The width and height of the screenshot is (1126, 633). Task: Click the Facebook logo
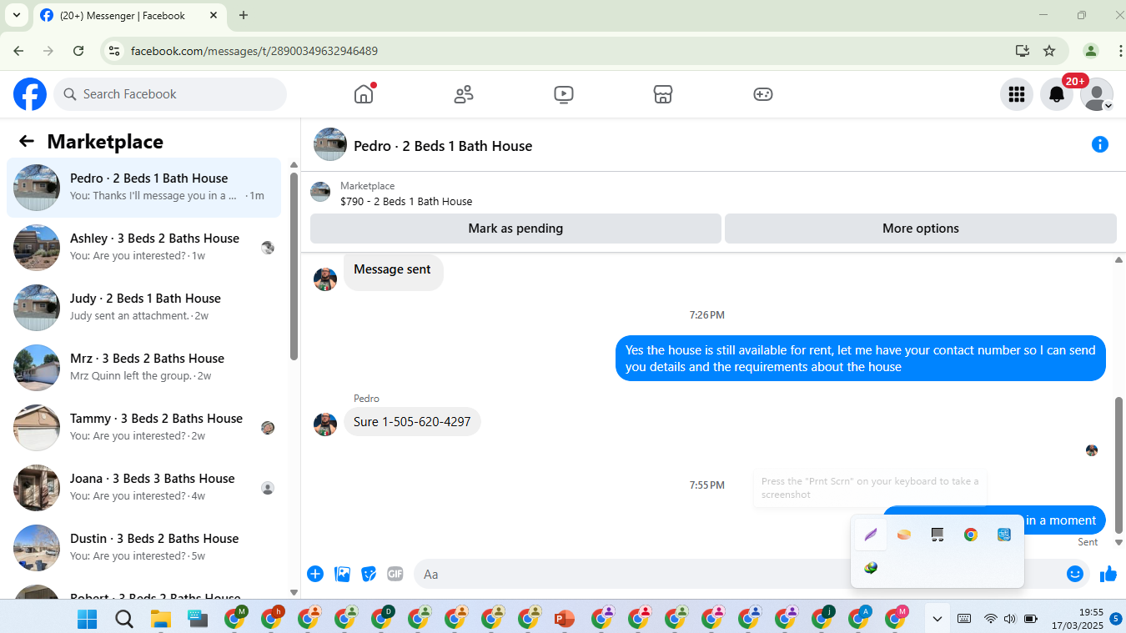[x=30, y=94]
